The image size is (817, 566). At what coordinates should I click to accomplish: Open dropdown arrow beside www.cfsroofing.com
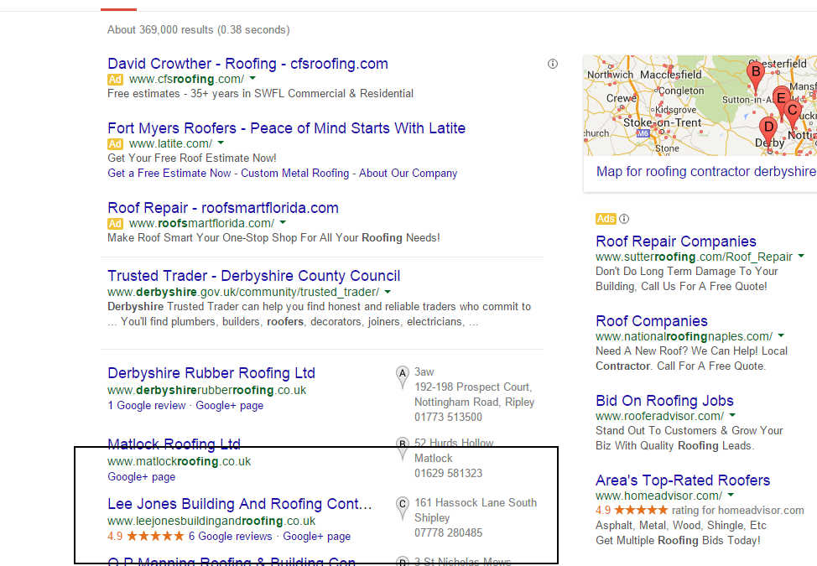click(x=252, y=79)
